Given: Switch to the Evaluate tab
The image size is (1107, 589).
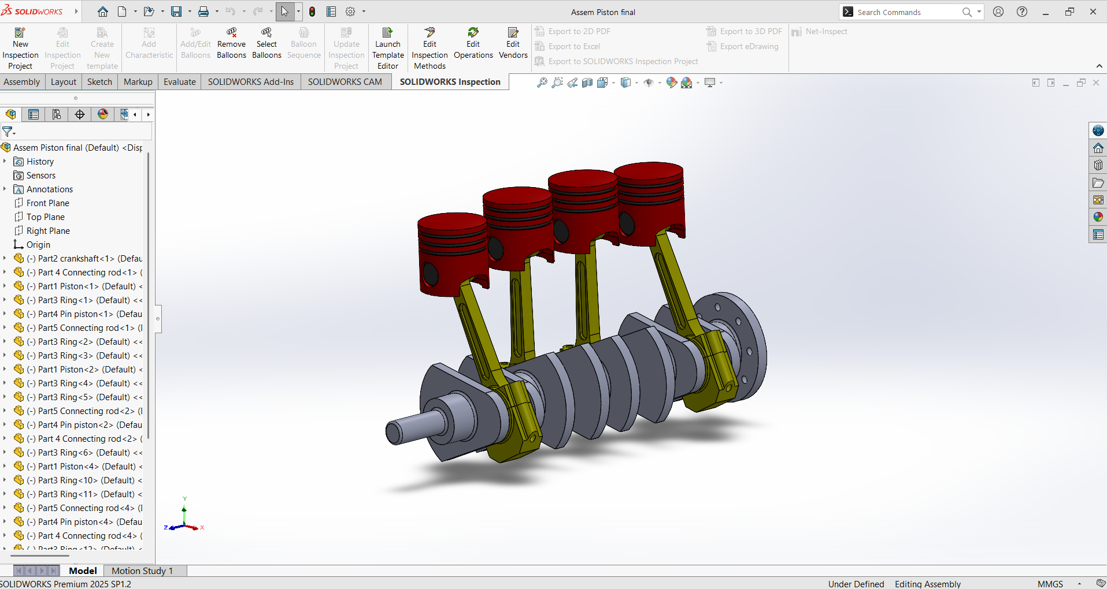Looking at the screenshot, I should pos(179,82).
